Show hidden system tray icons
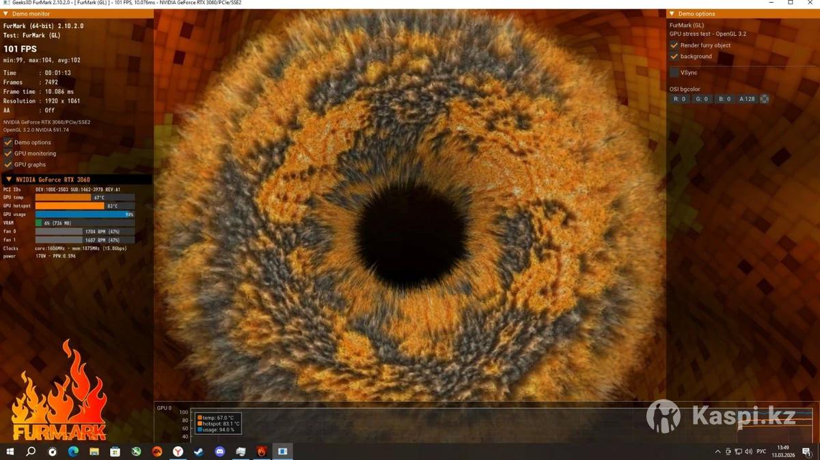Screen dimensions: 820x460 [x=717, y=452]
